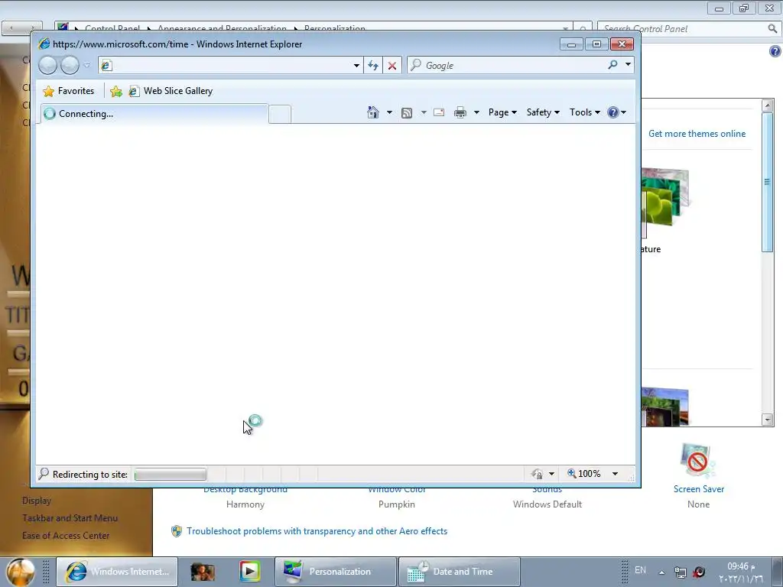Open Ease of Access Center link
This screenshot has height=587, width=783.
click(66, 536)
